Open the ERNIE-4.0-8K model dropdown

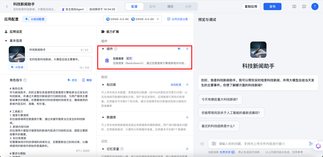pos(132,19)
